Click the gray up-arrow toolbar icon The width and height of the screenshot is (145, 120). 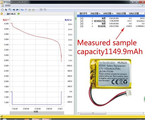(26, 10)
